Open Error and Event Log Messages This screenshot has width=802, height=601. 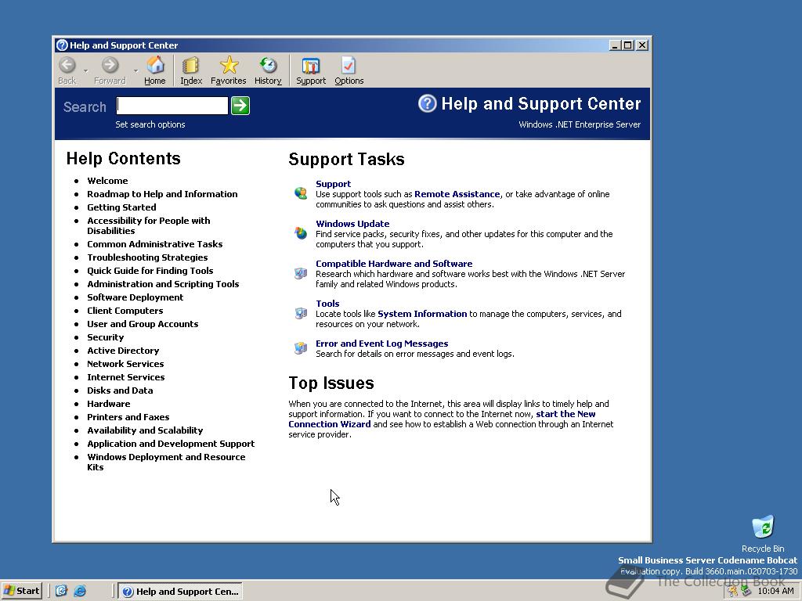[381, 343]
